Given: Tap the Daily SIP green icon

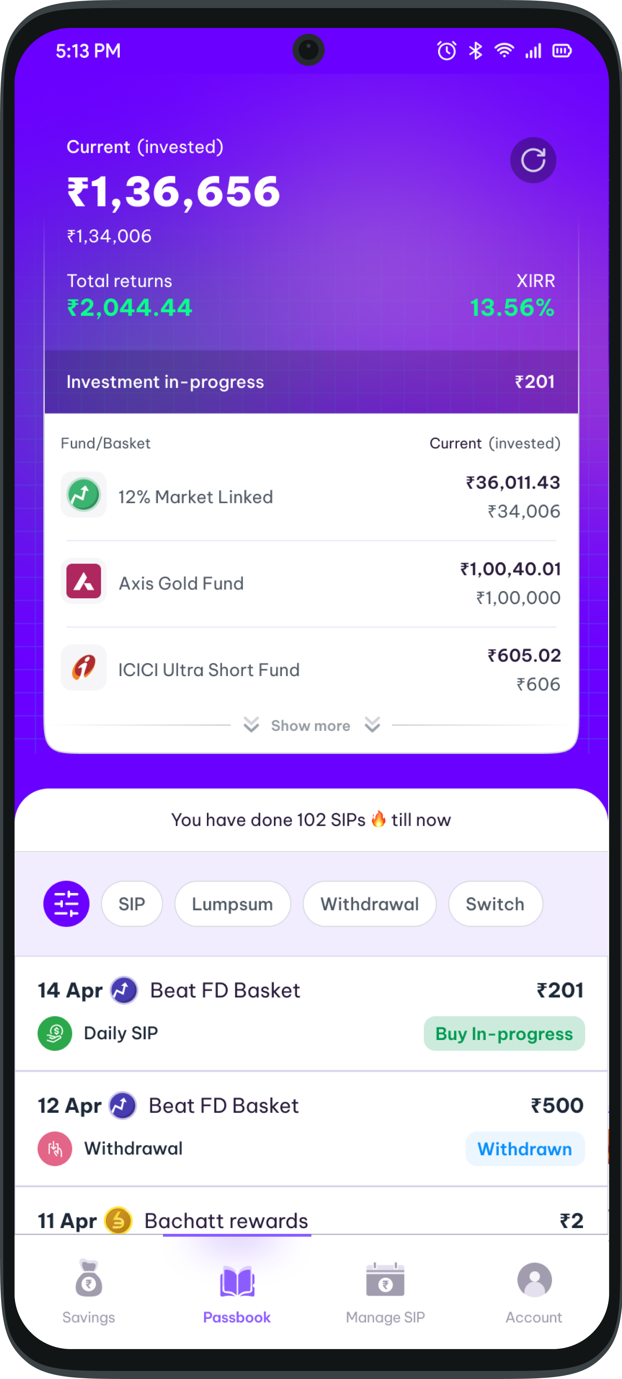Looking at the screenshot, I should click(x=55, y=1033).
